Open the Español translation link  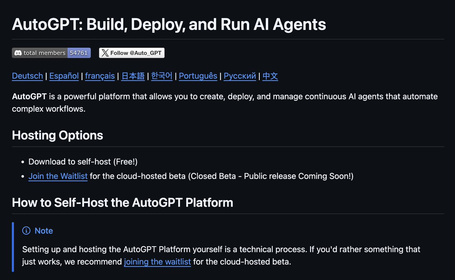(x=64, y=76)
